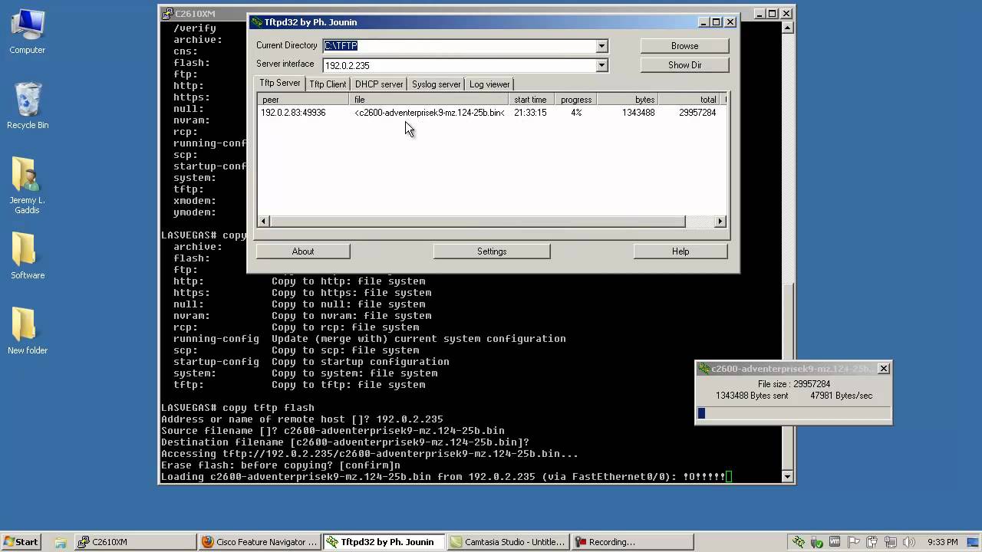Click the file transfer progress bar
The height and width of the screenshot is (552, 982).
793,413
